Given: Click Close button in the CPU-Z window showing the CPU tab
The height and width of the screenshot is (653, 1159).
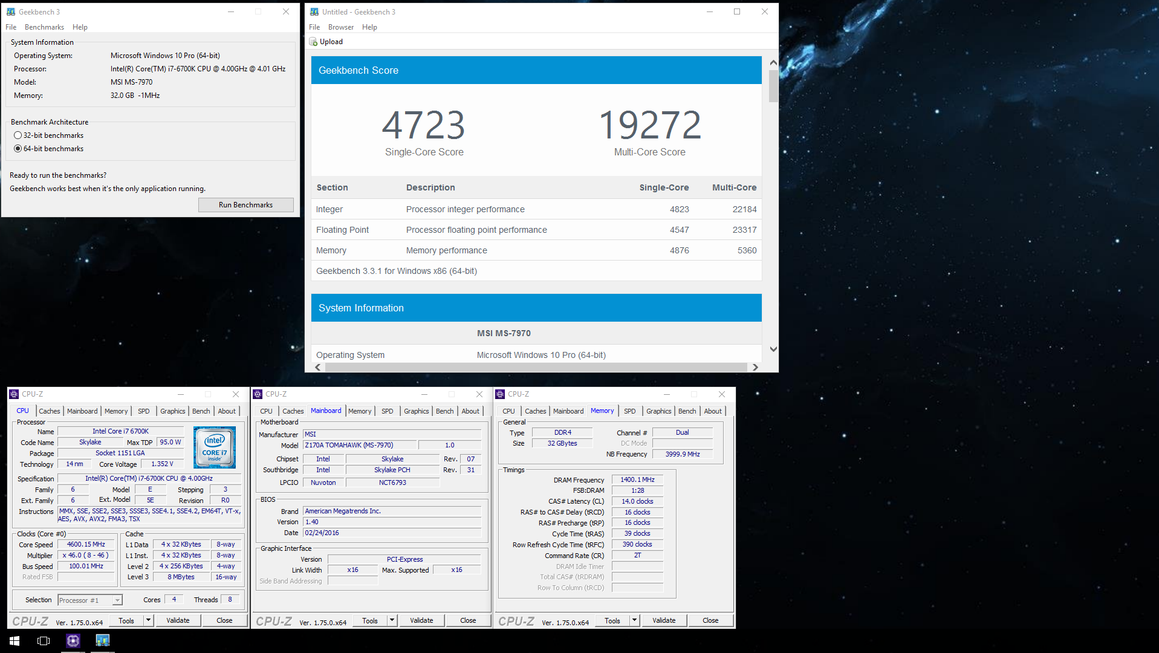Looking at the screenshot, I should pyautogui.click(x=224, y=620).
